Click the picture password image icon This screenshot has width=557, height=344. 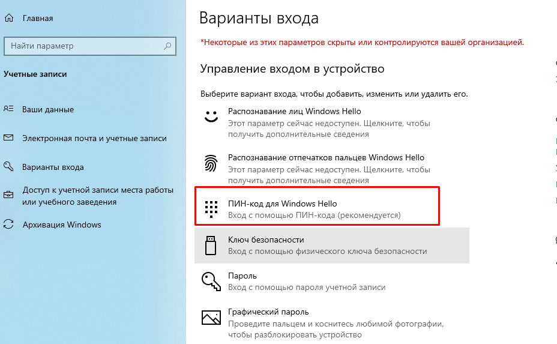[x=210, y=318]
